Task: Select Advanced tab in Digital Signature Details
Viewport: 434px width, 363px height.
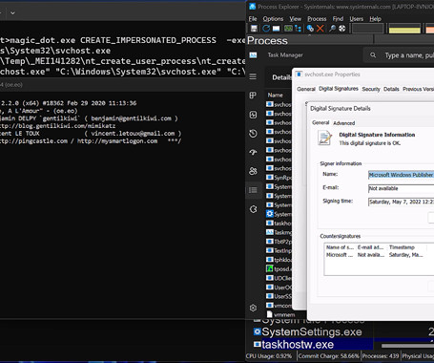Action: click(343, 123)
